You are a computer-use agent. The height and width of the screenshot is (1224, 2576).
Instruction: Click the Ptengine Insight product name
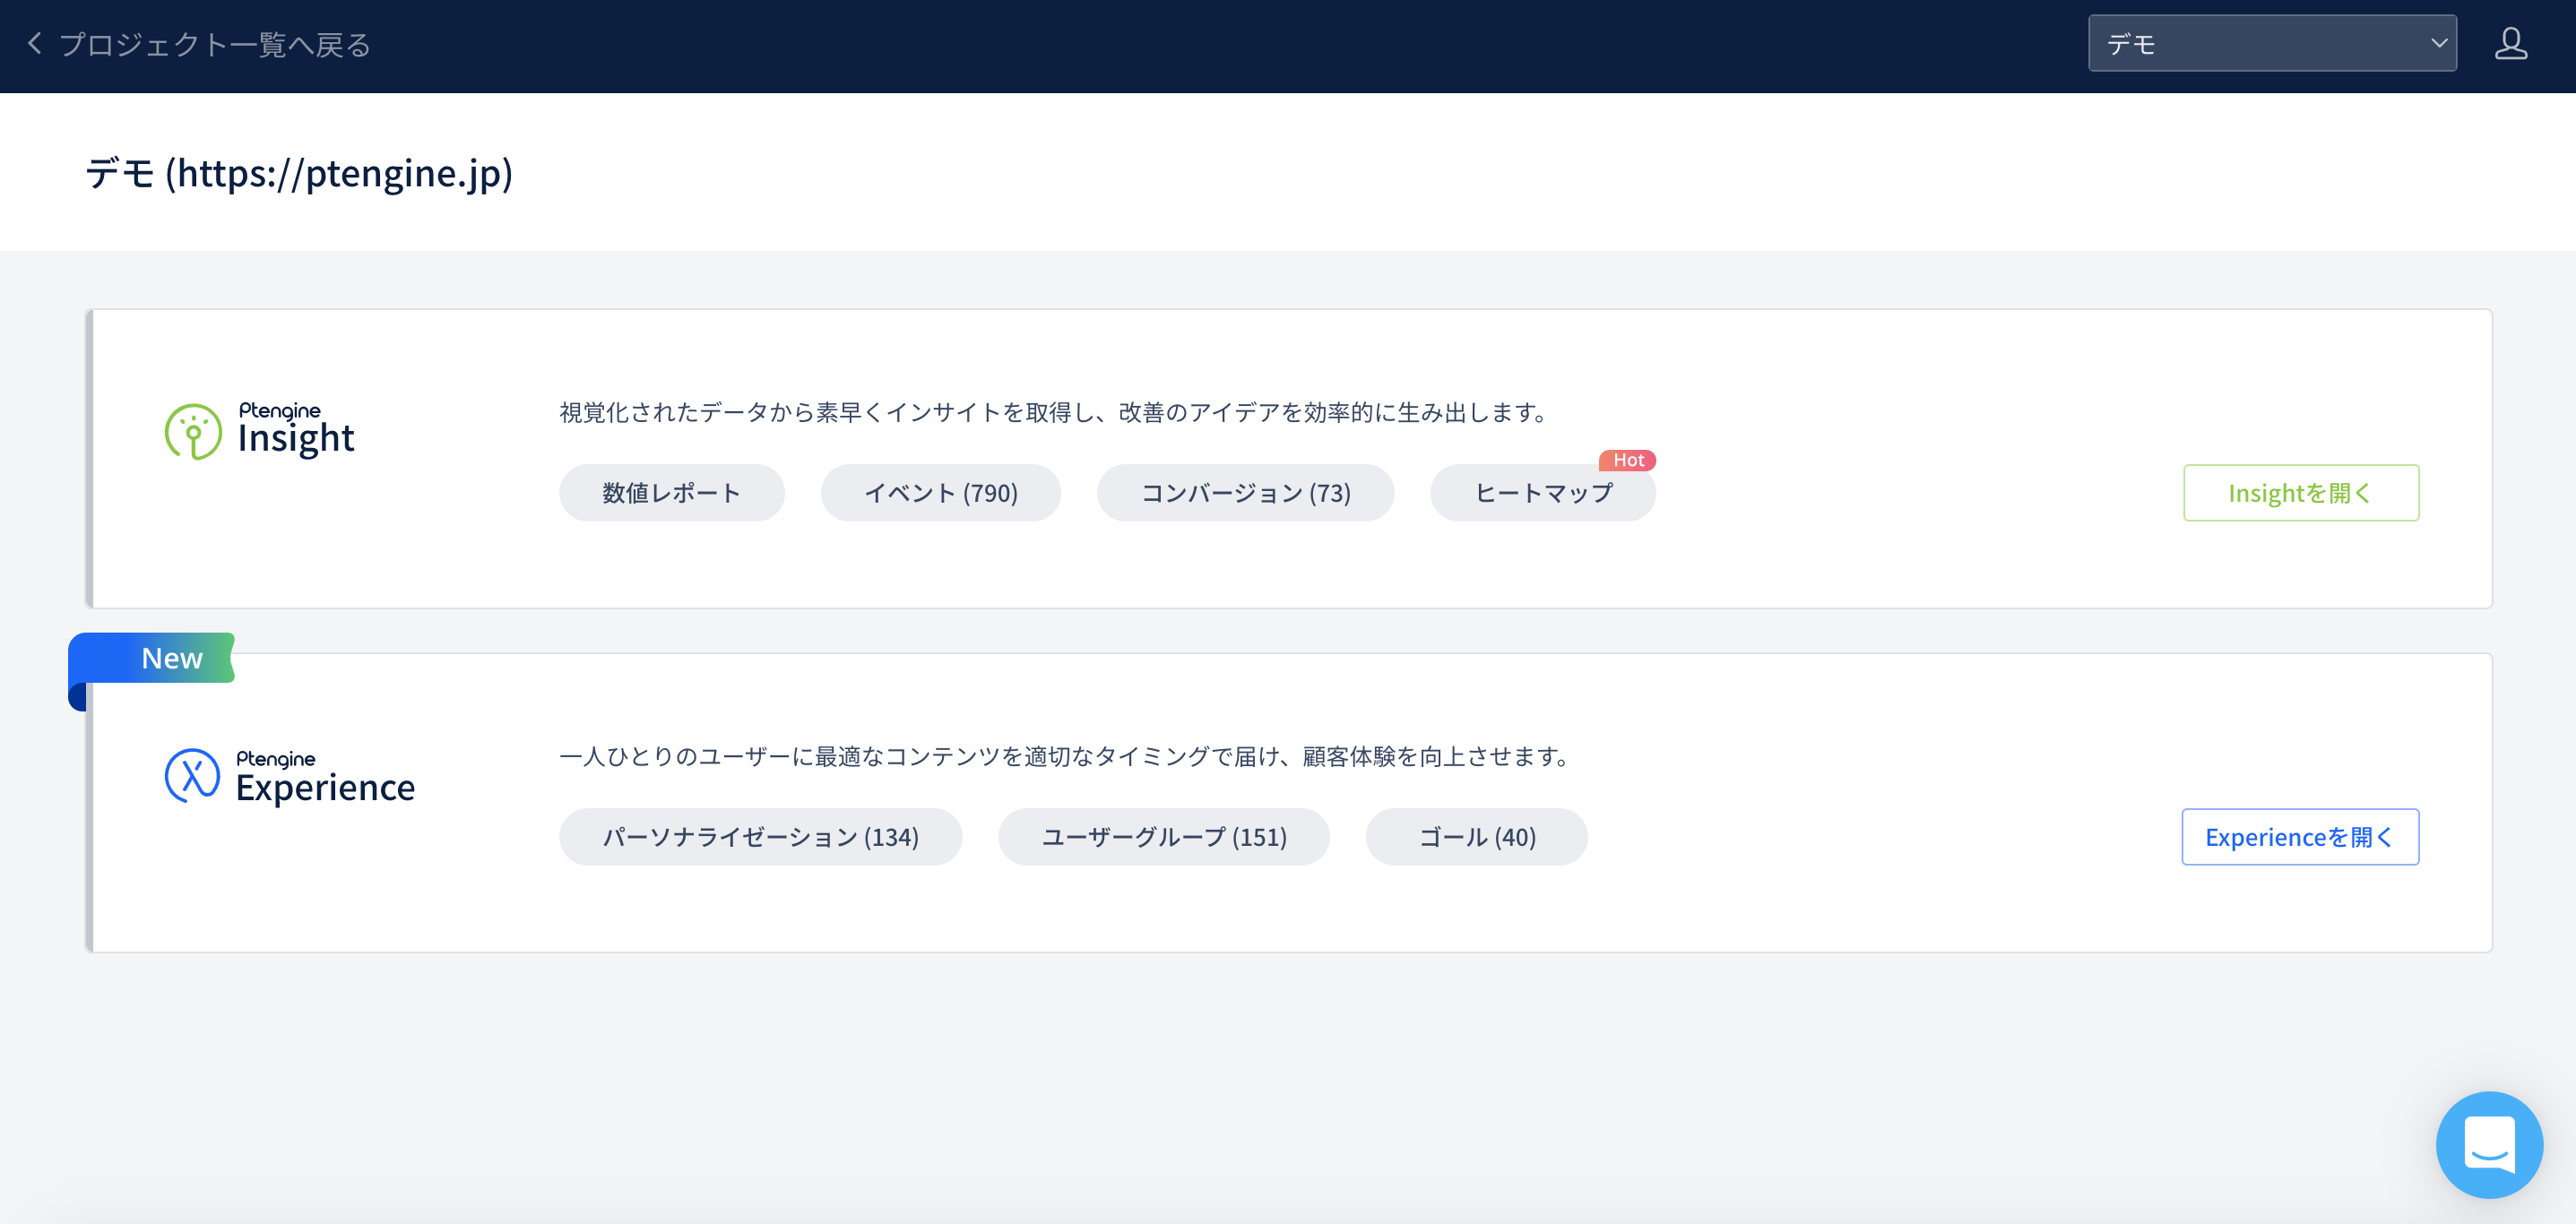pyautogui.click(x=296, y=430)
